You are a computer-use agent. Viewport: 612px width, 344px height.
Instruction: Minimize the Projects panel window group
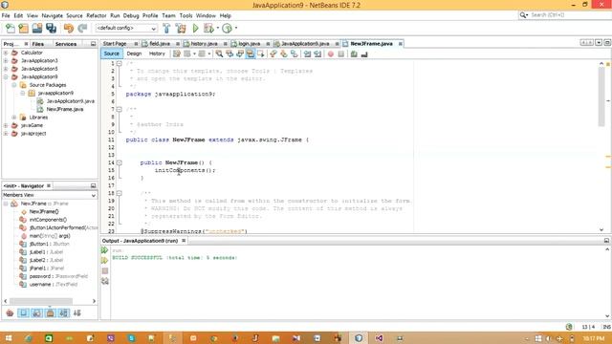(94, 44)
